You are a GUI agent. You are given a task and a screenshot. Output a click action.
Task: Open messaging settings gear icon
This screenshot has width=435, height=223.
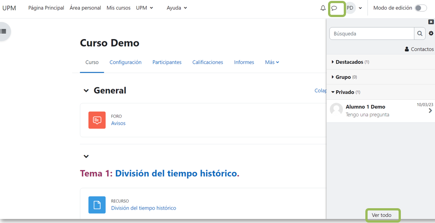pos(431,34)
